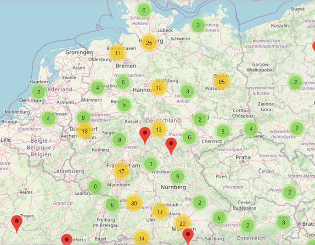
Task: Click the yellow 13 cluster near Deutschland label
Action: 158,130
